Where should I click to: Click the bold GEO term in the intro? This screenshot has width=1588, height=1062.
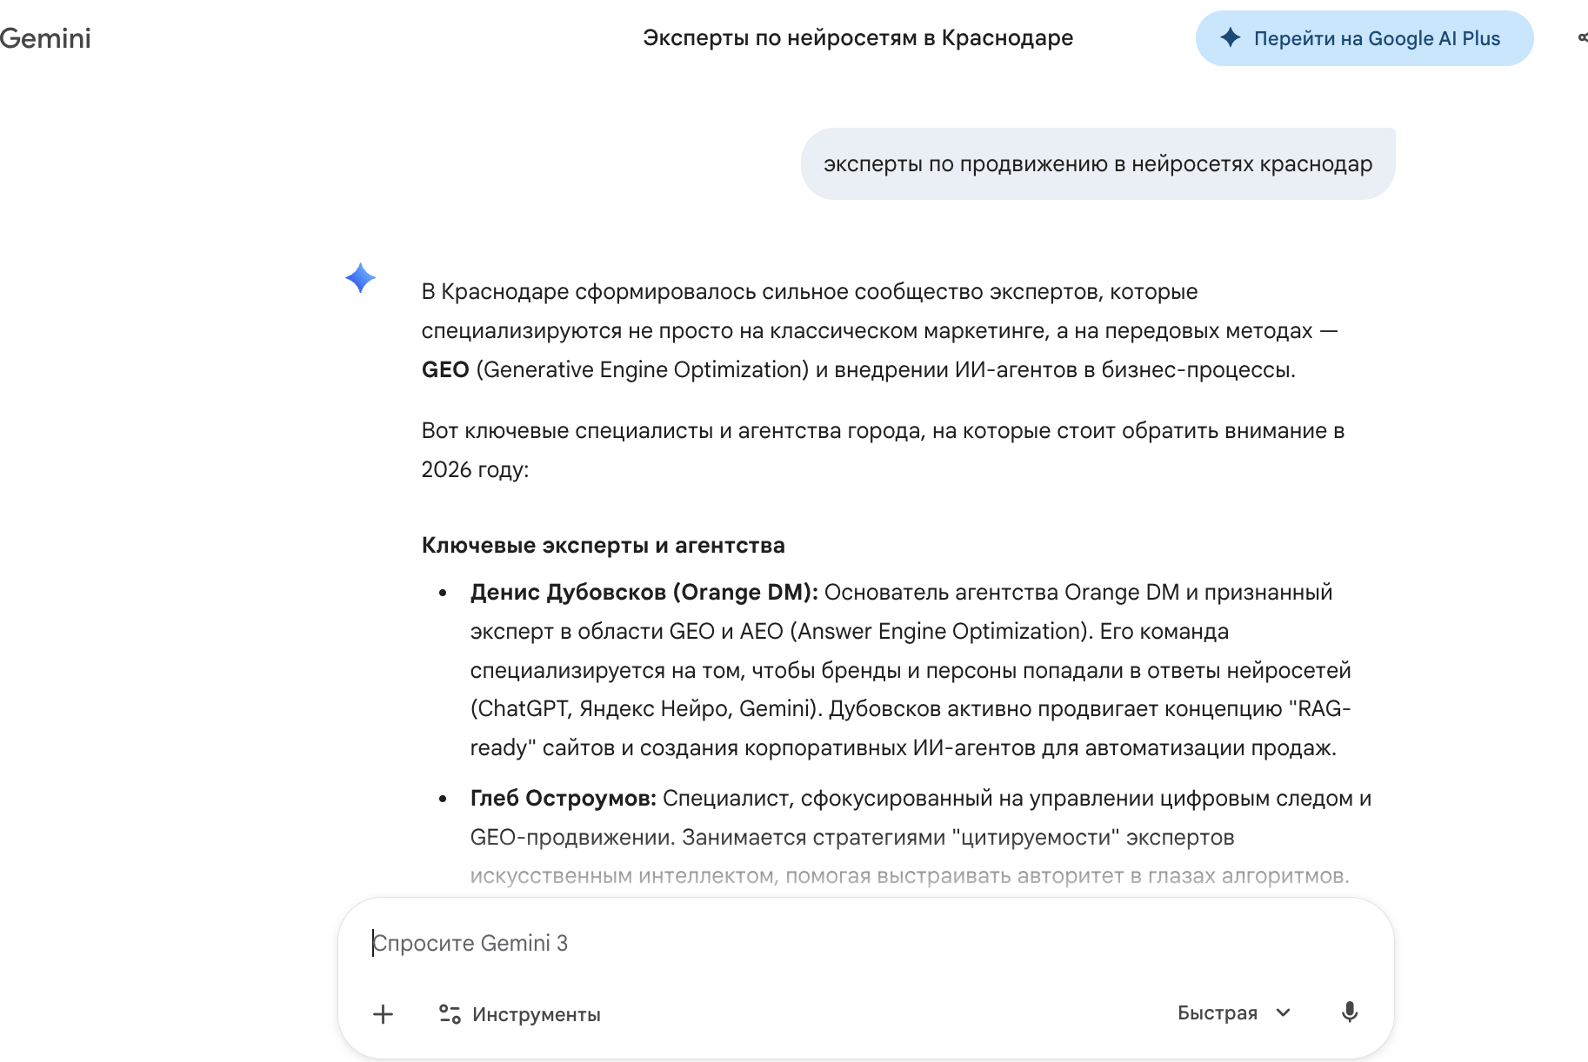click(x=444, y=370)
